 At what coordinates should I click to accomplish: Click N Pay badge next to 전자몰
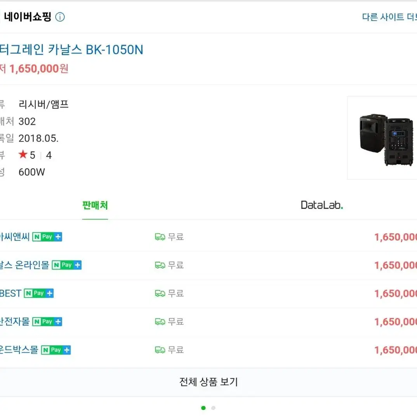(47, 321)
